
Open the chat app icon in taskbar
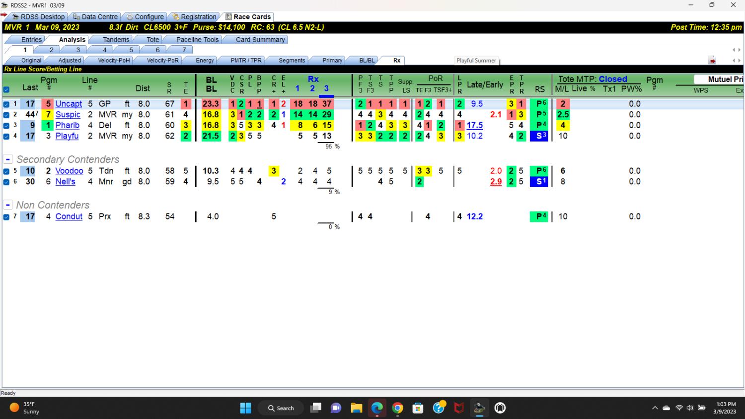(x=336, y=408)
